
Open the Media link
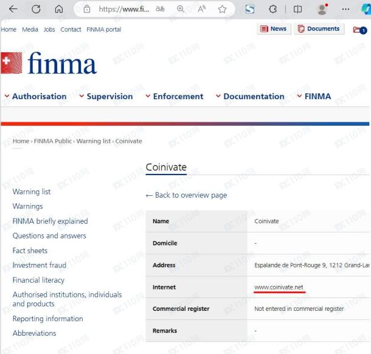(x=30, y=29)
